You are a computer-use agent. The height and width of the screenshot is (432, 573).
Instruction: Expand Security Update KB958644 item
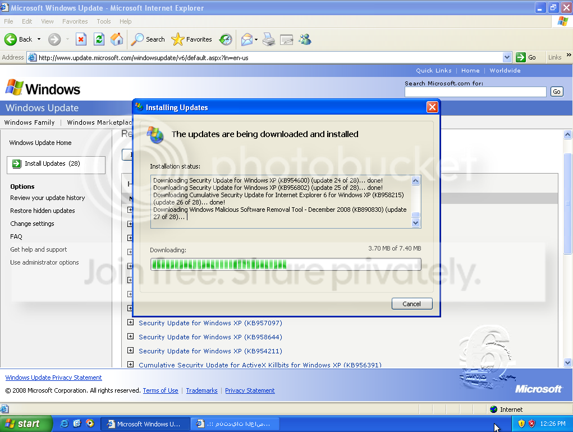tap(130, 336)
